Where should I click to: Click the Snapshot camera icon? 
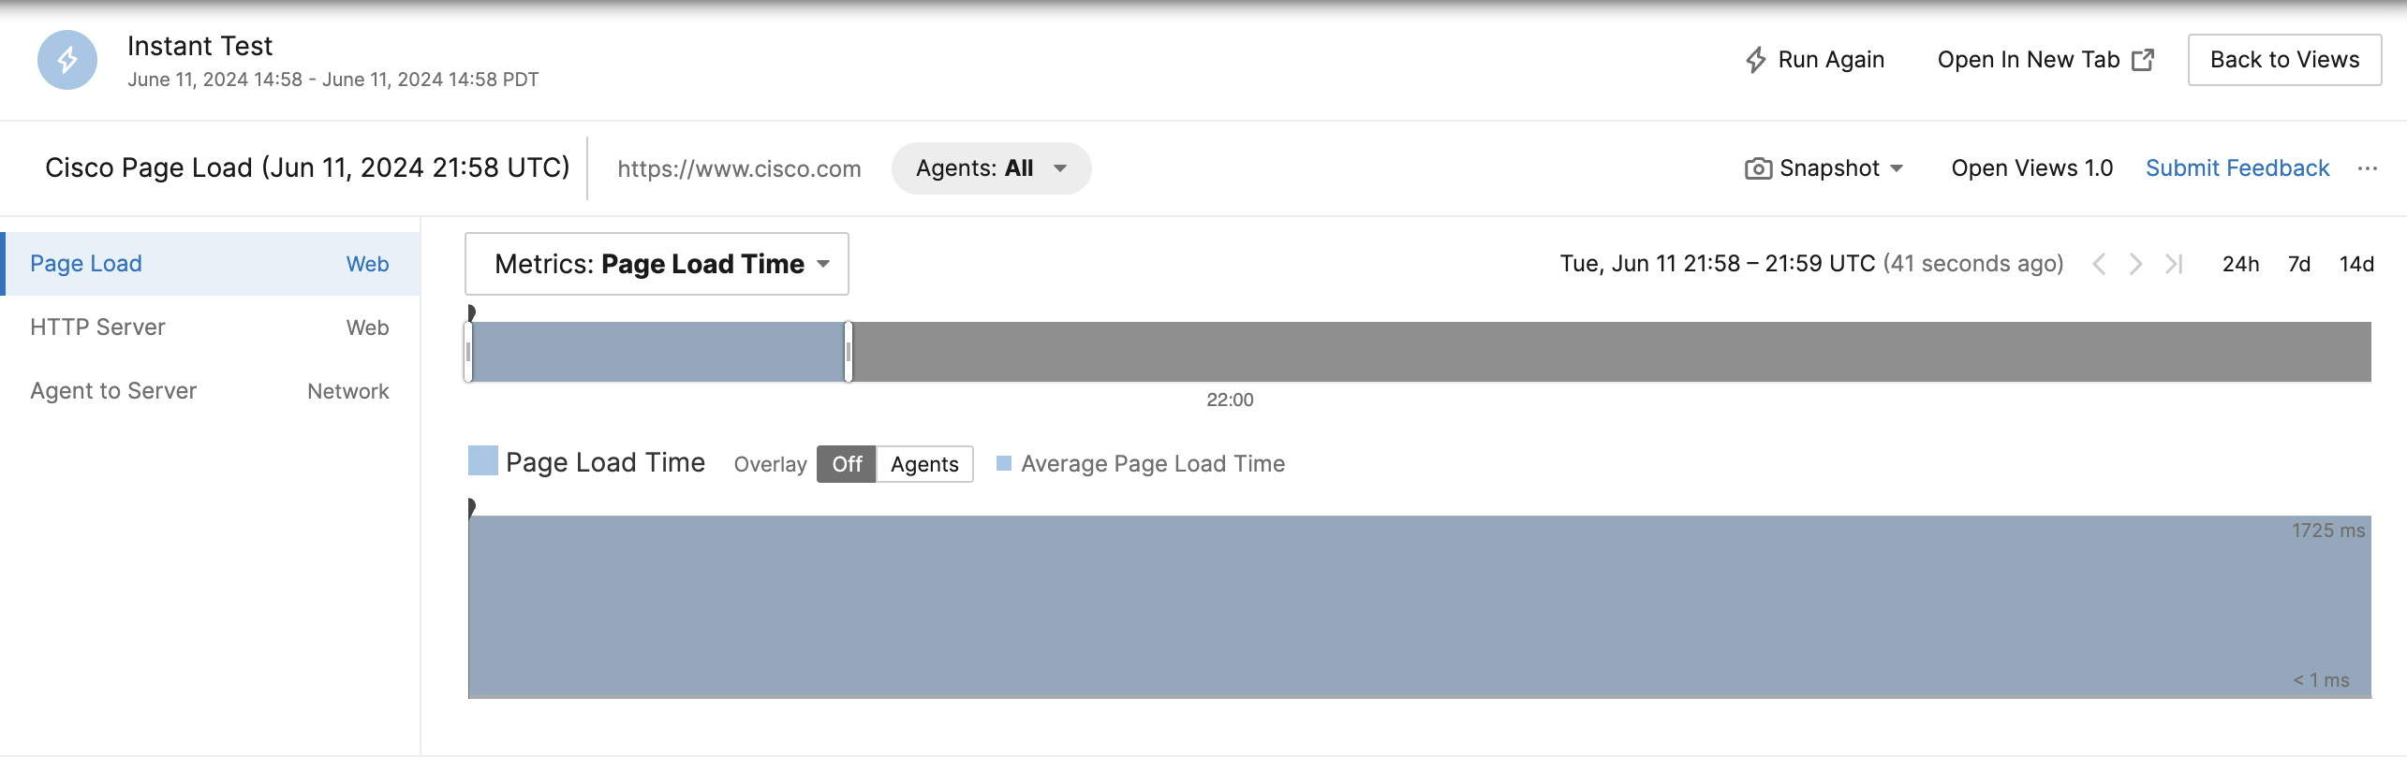1758,168
